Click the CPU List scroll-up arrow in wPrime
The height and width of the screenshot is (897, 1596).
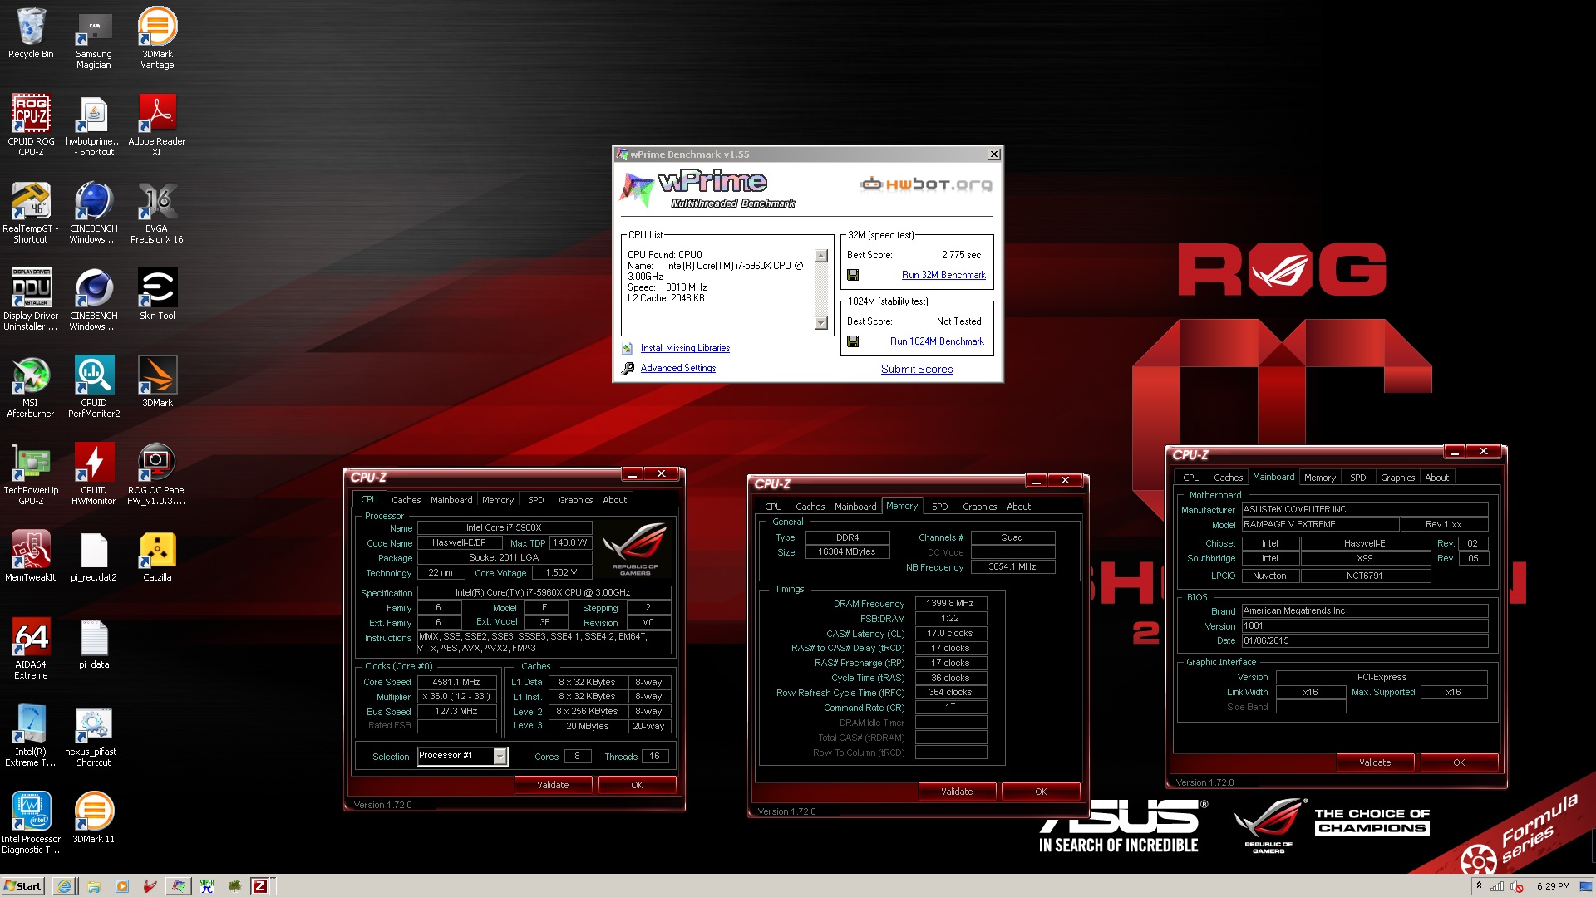821,256
